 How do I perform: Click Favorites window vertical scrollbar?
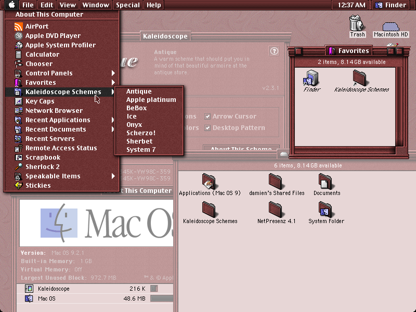[x=399, y=107]
